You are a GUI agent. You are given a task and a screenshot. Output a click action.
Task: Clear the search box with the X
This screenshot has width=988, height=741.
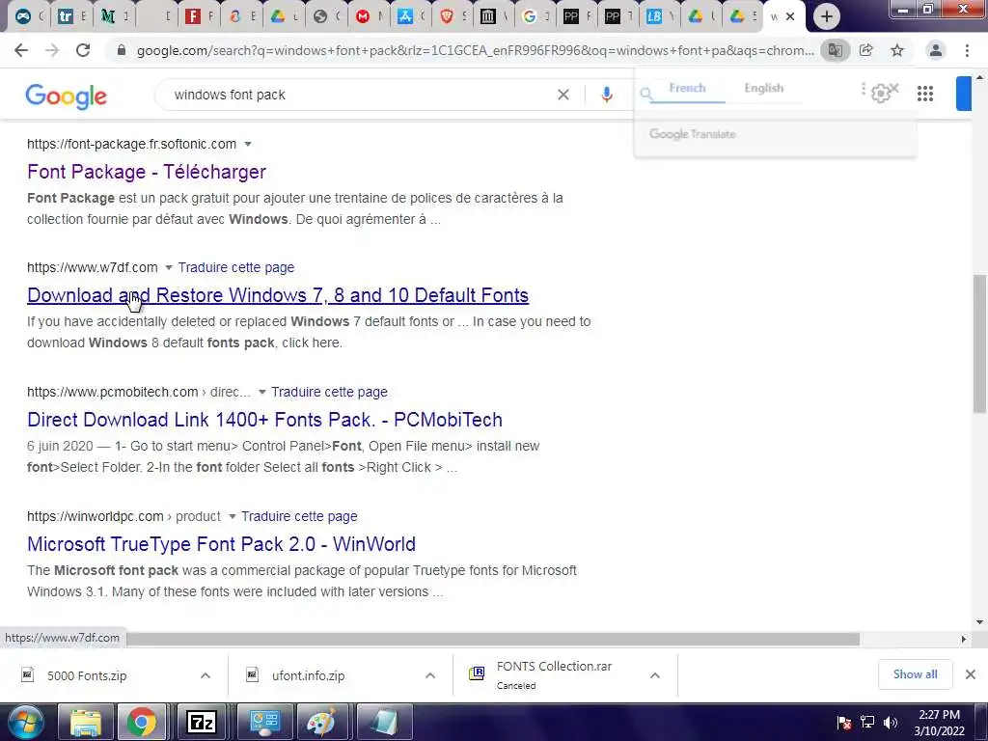click(563, 95)
